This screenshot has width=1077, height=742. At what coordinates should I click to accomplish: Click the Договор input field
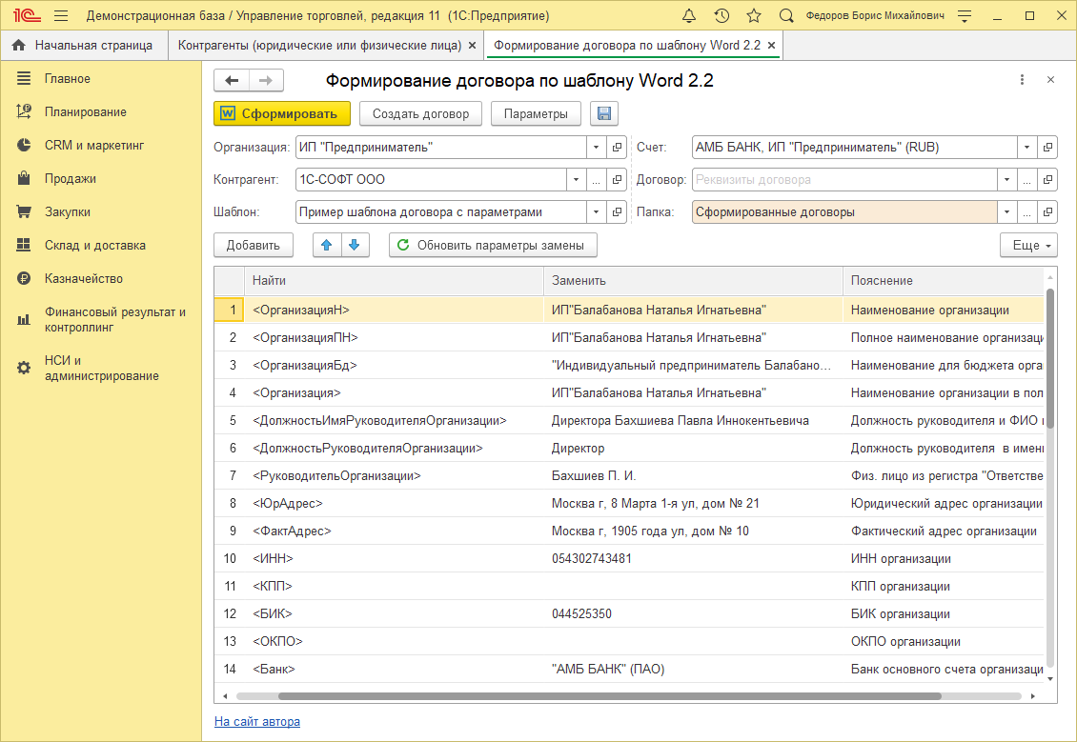843,179
